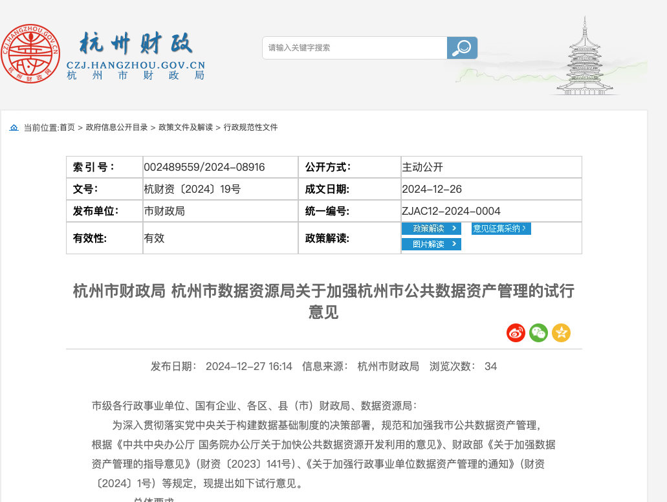Go to 首页 in breadcrumb
The image size is (667, 502).
click(67, 127)
